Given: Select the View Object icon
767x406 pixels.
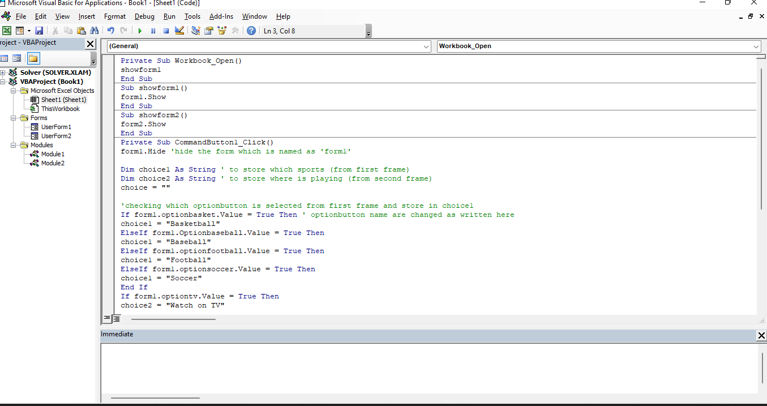Looking at the screenshot, I should coord(18,58).
